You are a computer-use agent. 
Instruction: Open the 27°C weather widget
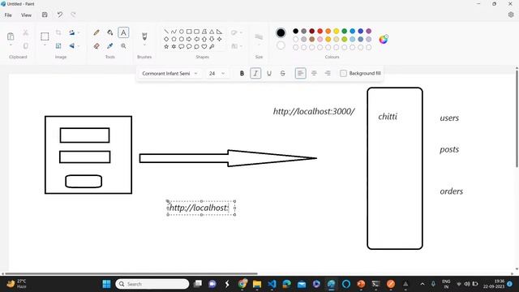[x=16, y=284]
